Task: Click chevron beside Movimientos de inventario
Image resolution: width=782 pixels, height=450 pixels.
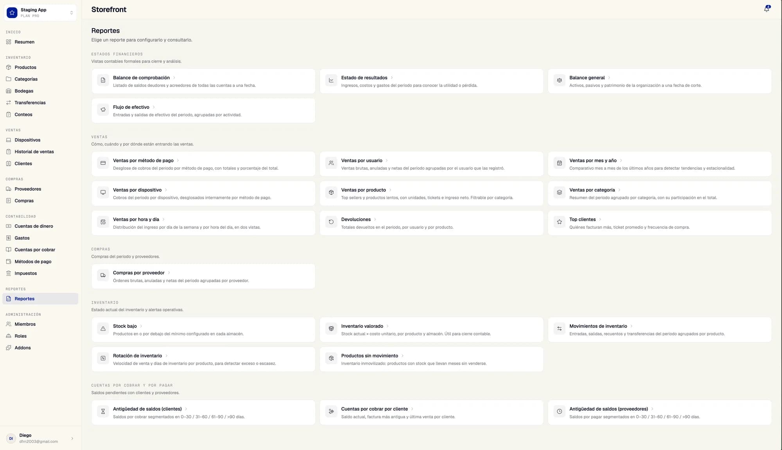Action: [631, 326]
